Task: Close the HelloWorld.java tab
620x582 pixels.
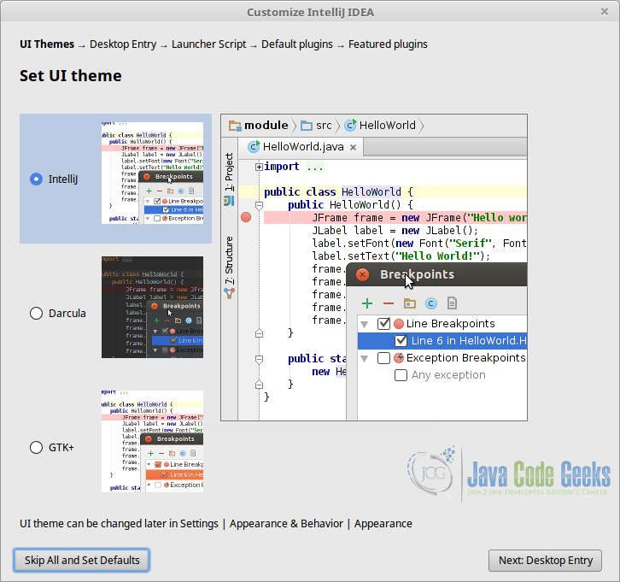Action: coord(353,148)
